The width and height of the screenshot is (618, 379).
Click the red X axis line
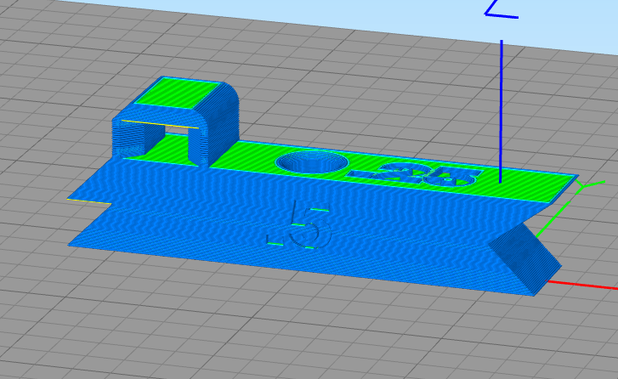(583, 286)
